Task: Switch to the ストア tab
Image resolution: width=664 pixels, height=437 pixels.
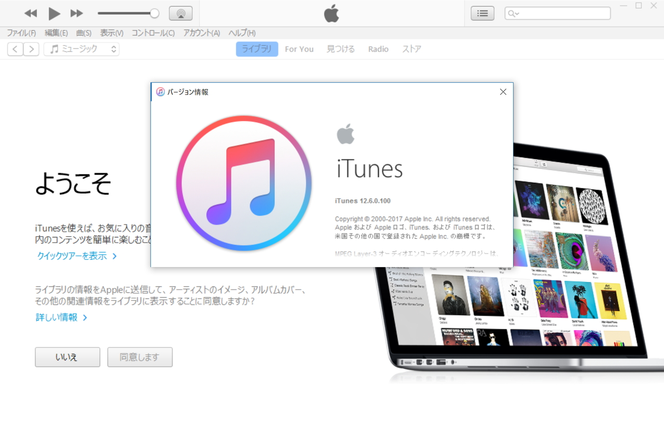Action: click(411, 49)
